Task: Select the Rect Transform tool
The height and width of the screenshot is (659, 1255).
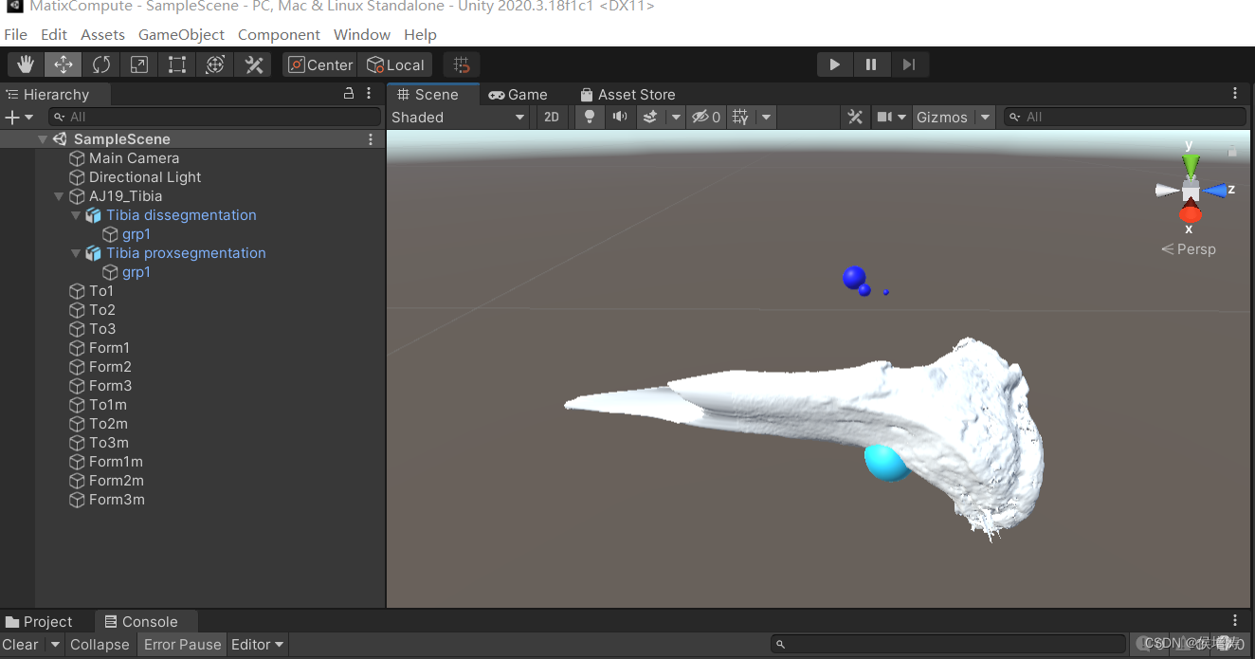Action: [x=176, y=64]
